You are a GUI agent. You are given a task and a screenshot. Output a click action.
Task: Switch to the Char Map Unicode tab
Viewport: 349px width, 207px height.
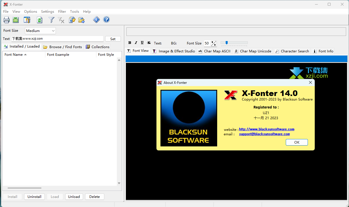(x=253, y=51)
